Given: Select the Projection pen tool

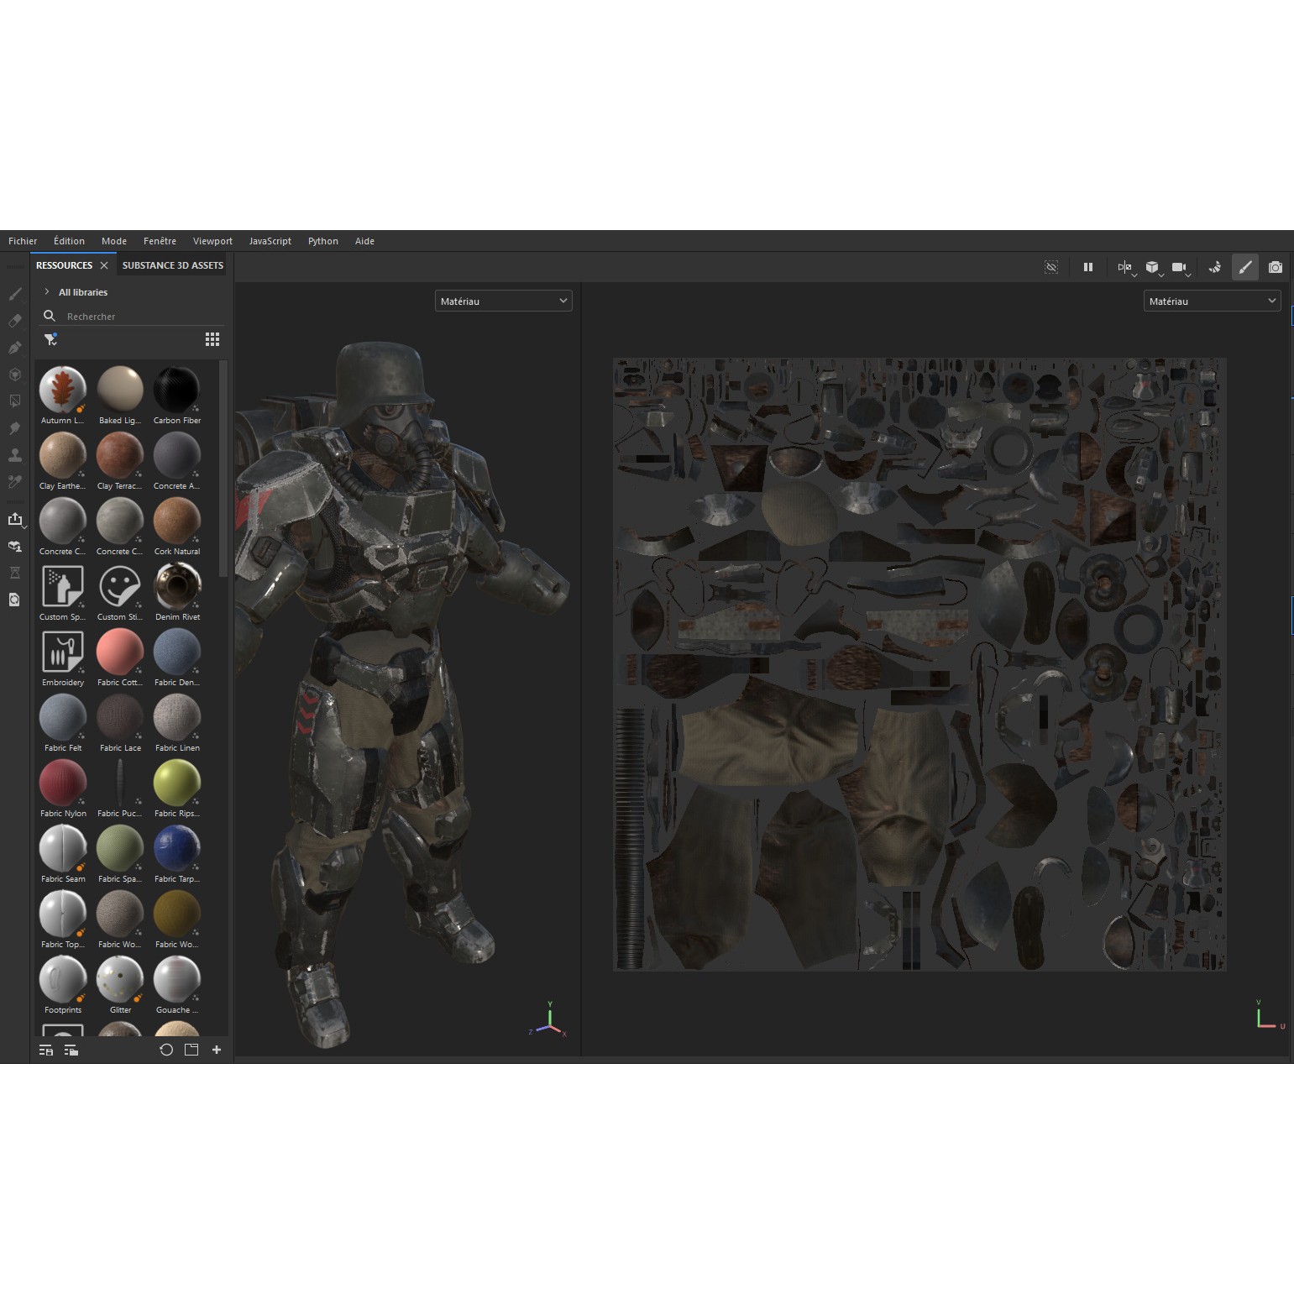Looking at the screenshot, I should pos(15,348).
